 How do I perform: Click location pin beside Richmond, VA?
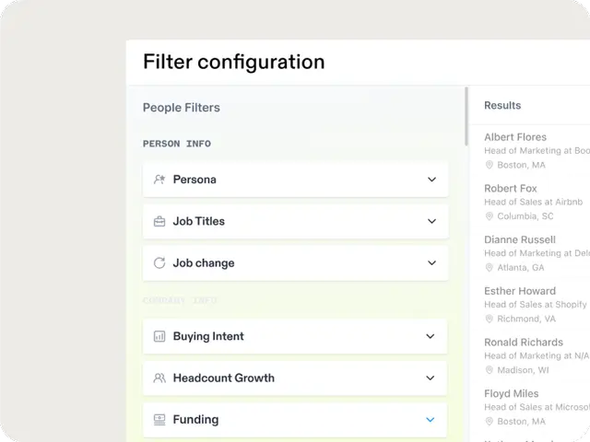point(490,319)
